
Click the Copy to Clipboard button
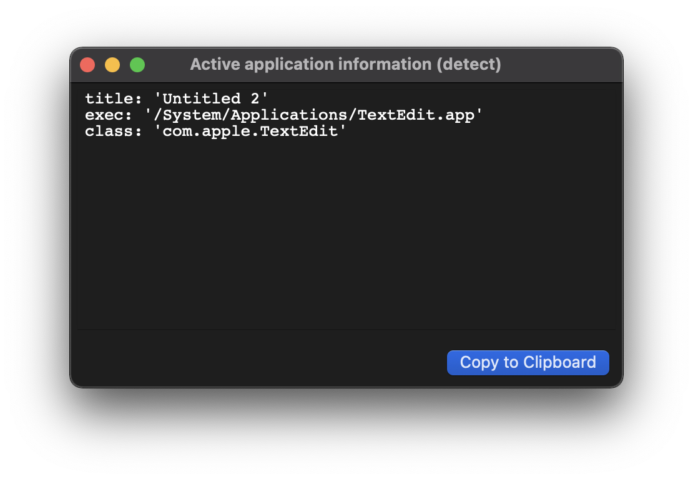528,362
